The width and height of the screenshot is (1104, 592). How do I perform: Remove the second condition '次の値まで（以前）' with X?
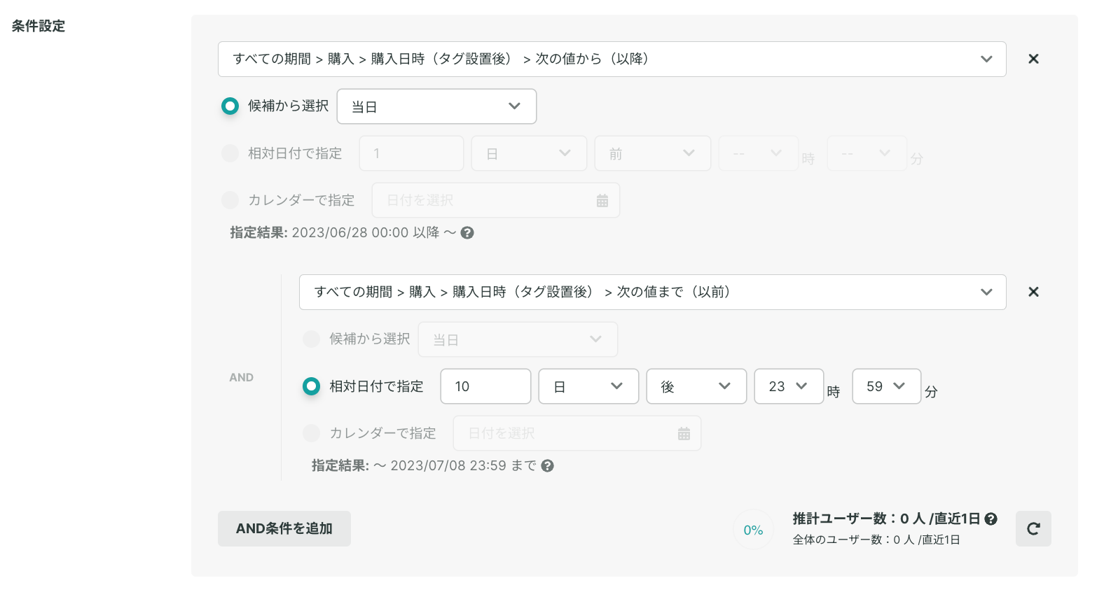coord(1033,292)
